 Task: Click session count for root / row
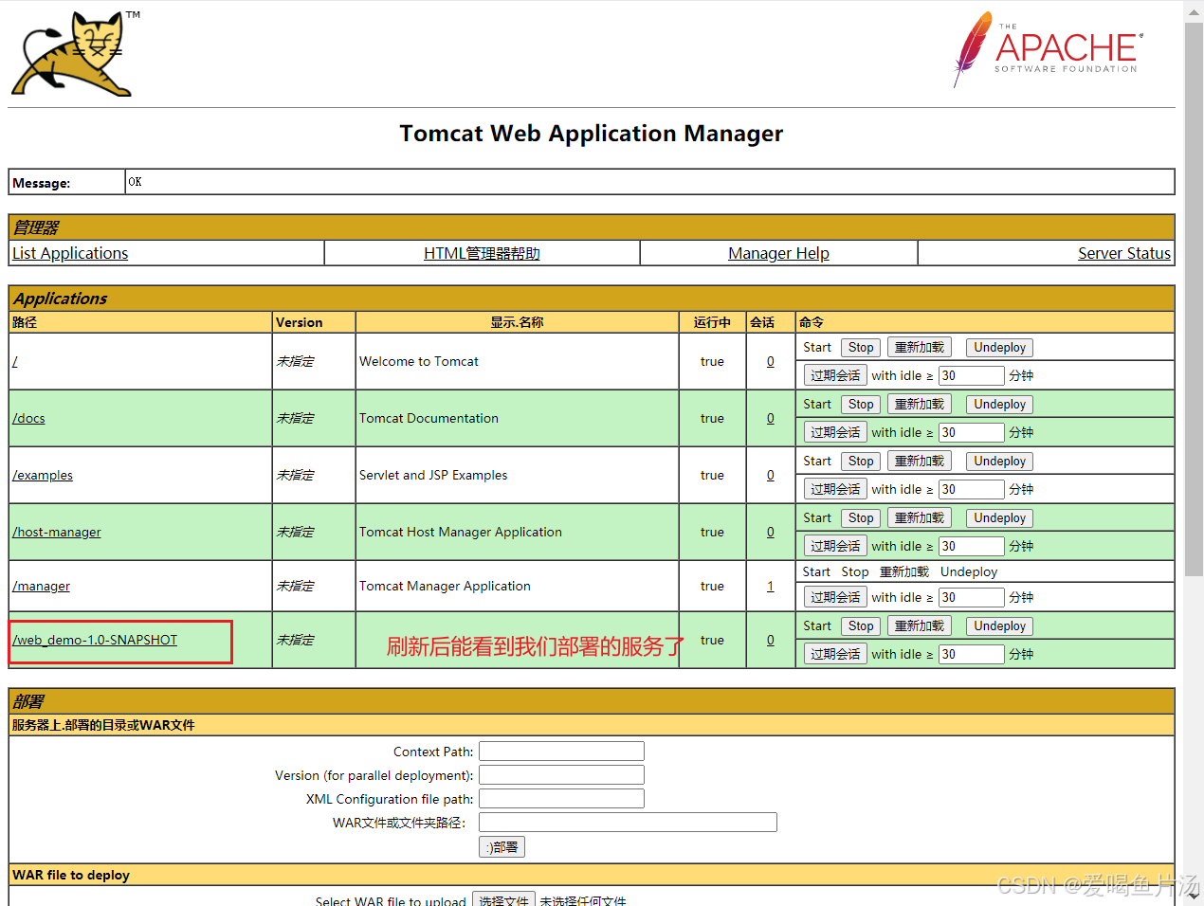point(770,361)
